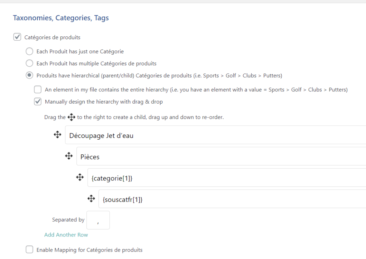Select the hierarchical parent/child categories radio option
This screenshot has width=366, height=259.
[29, 75]
